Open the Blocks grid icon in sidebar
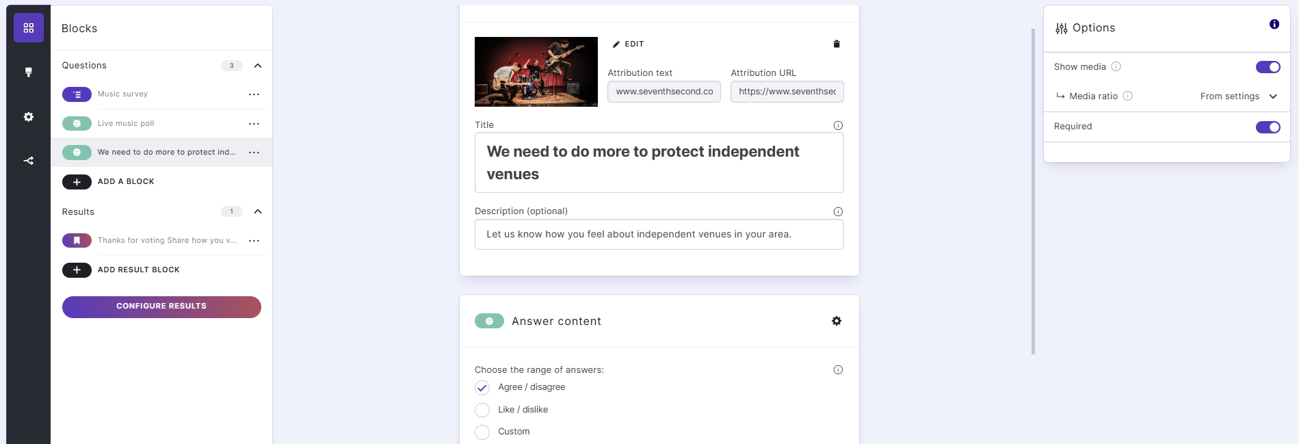Screen dimensions: 1299x444 29,28
